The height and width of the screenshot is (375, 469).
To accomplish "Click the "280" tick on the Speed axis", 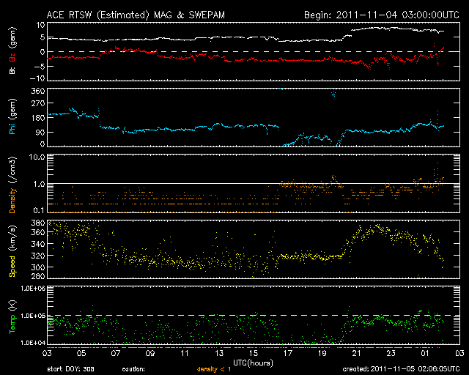I will [x=38, y=275].
